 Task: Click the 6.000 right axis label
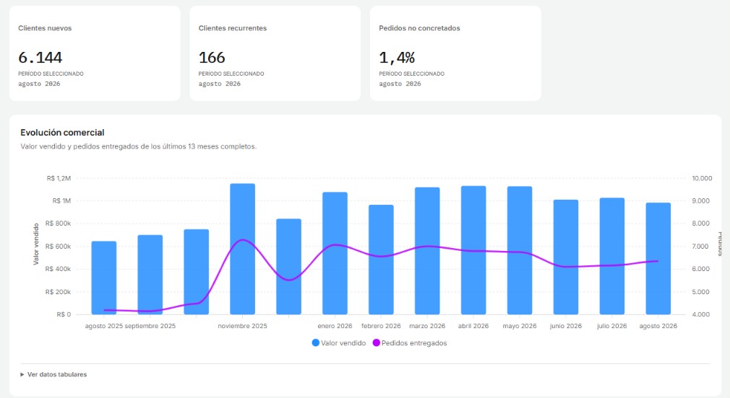point(700,269)
